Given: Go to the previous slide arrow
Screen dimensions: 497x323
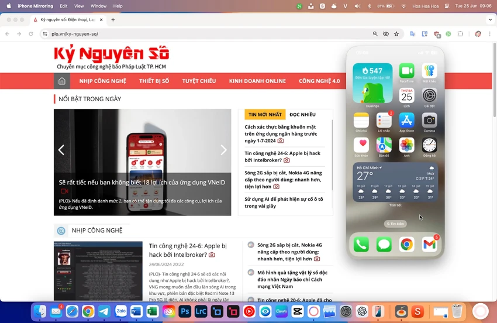Looking at the screenshot, I should 61,150.
